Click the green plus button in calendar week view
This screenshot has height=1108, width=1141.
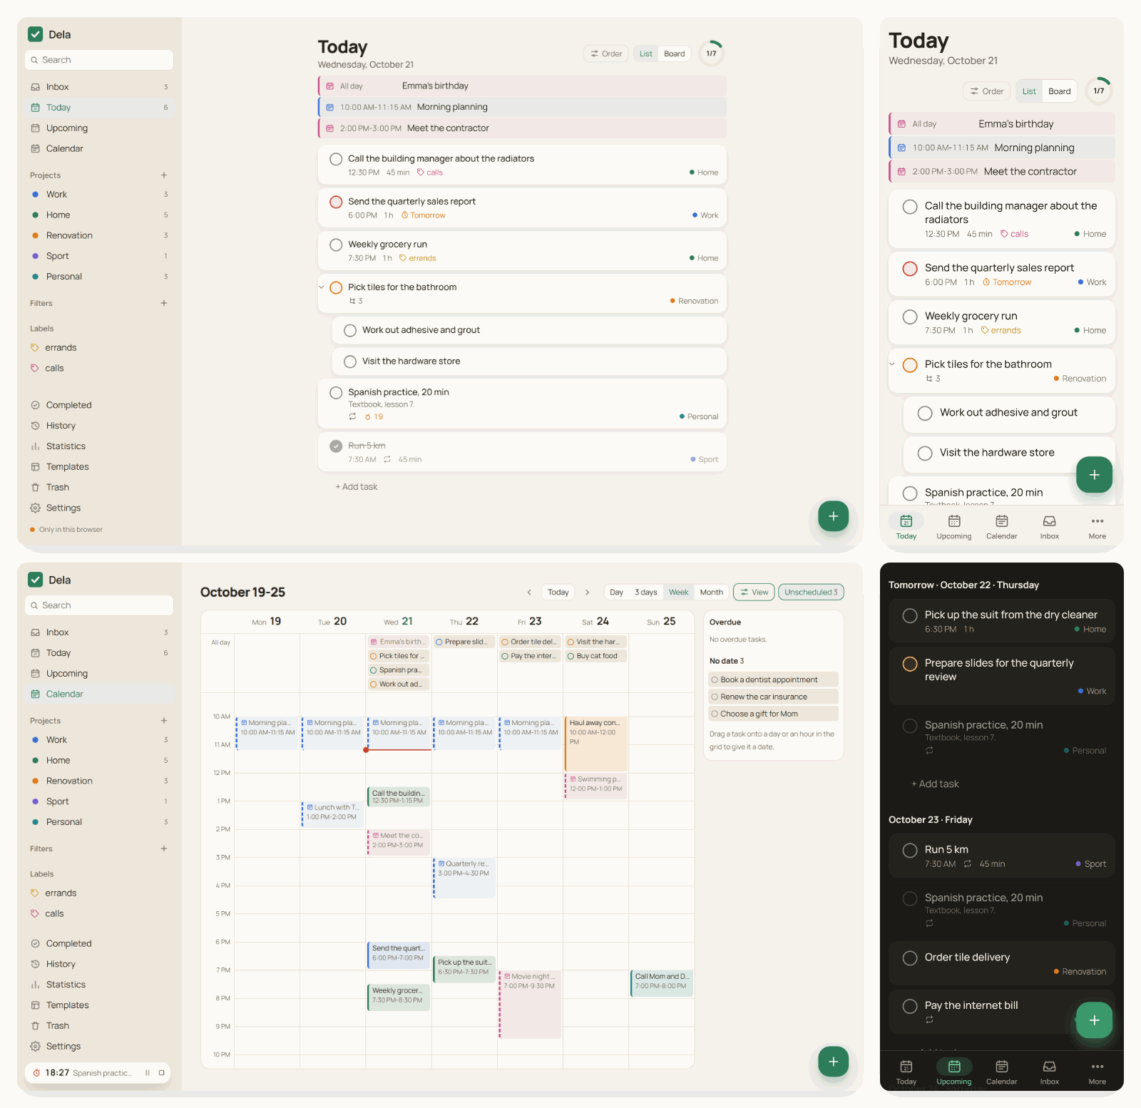coord(833,1062)
